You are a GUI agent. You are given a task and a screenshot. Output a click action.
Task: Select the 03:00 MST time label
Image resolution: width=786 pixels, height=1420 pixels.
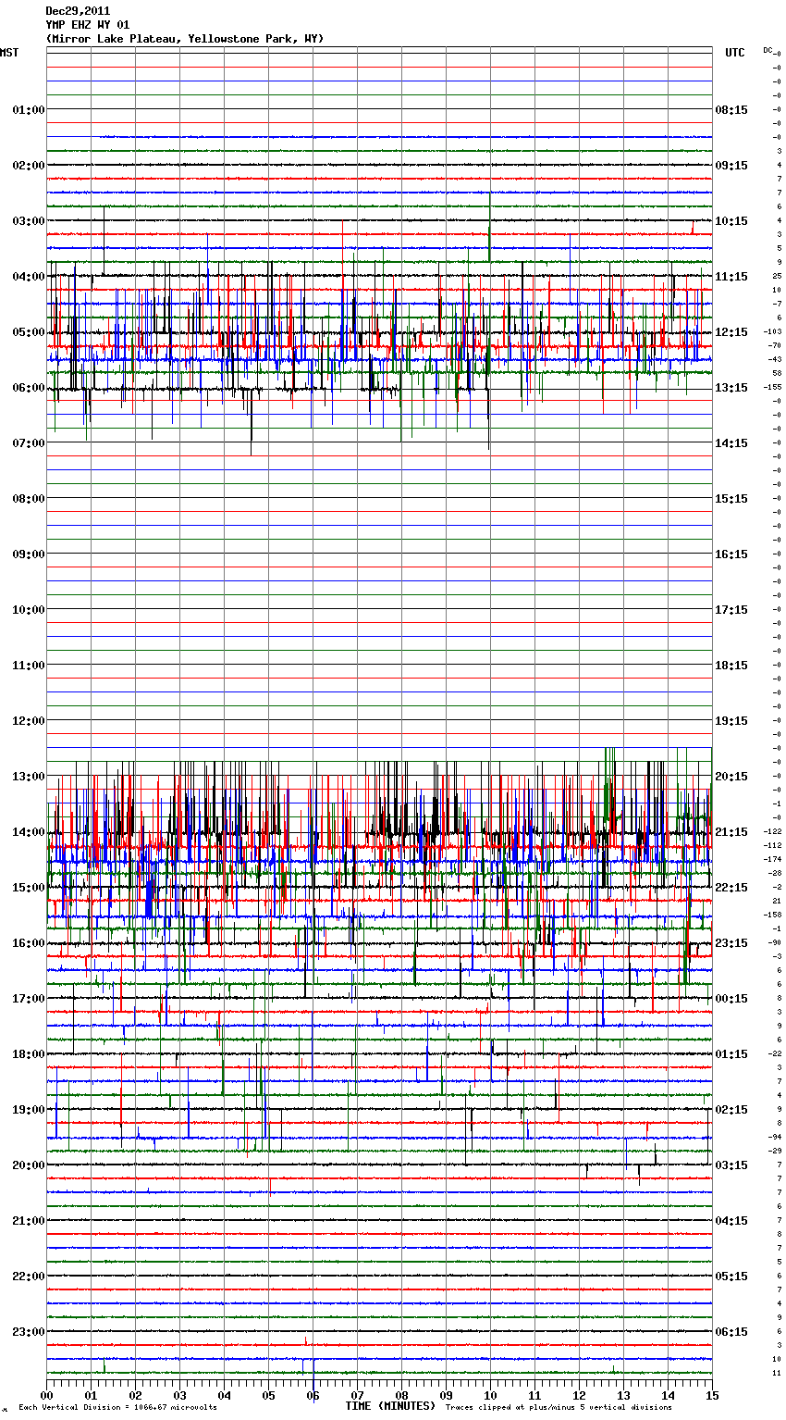[x=29, y=221]
